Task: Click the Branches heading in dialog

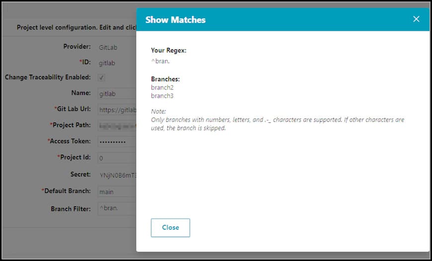Action: (165, 79)
